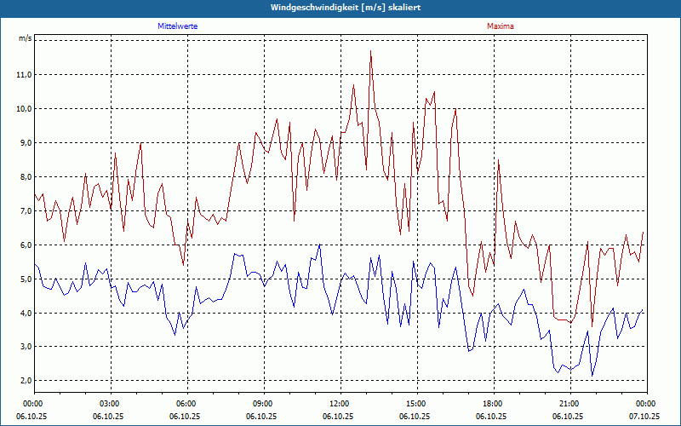Click the 07.10.25 date label
This screenshot has height=426, width=681.
644,416
